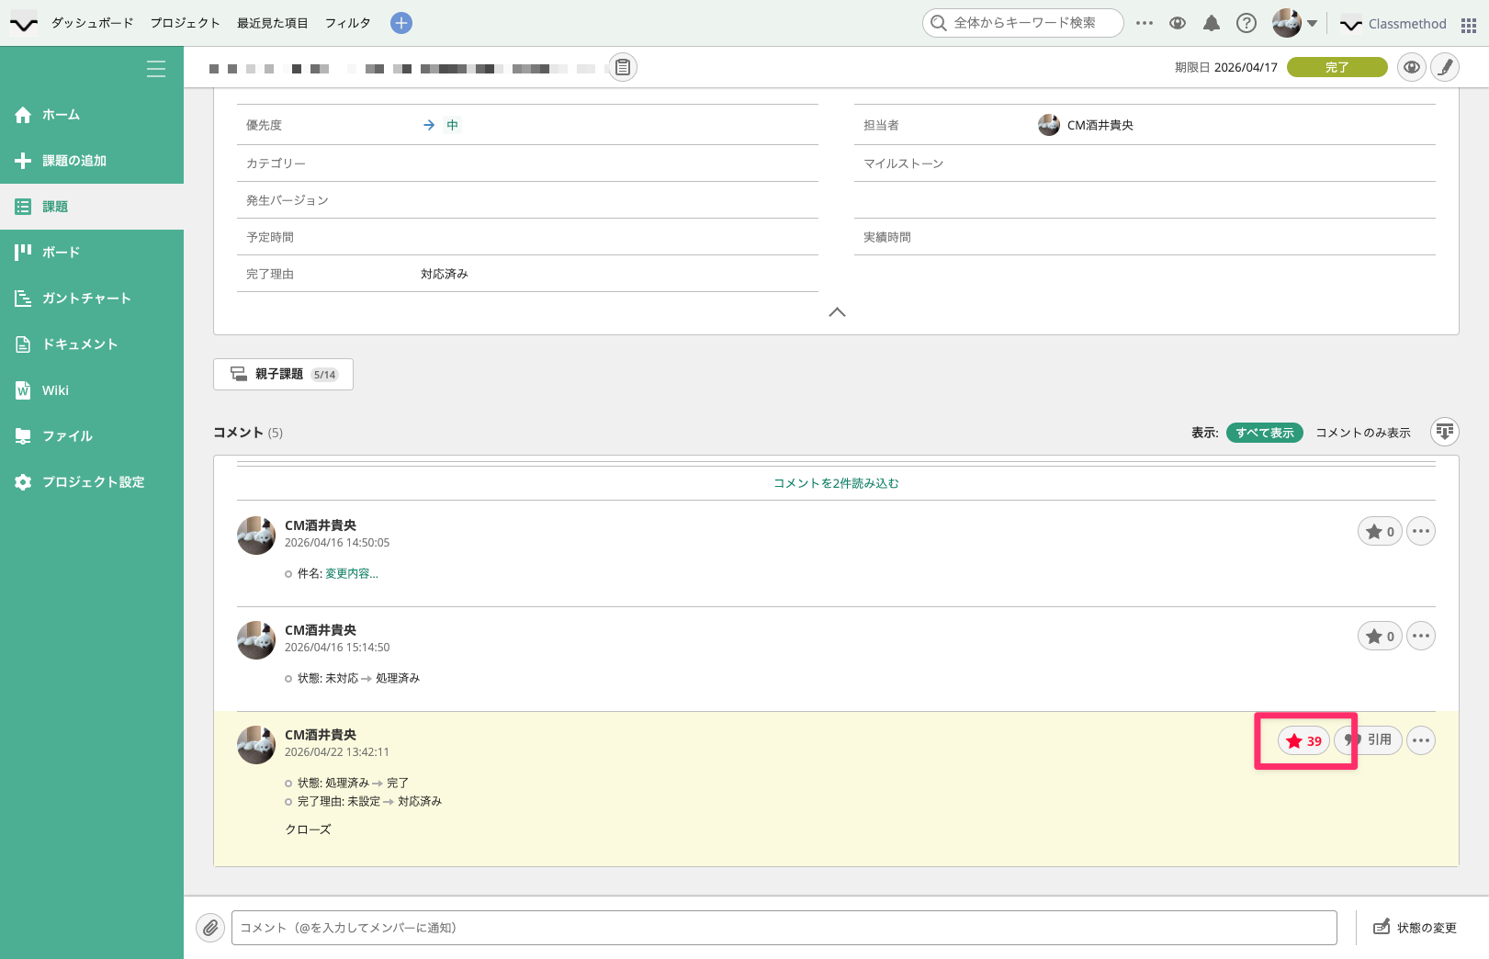This screenshot has width=1489, height=959.
Task: Click the blue plus add button
Action: (401, 23)
